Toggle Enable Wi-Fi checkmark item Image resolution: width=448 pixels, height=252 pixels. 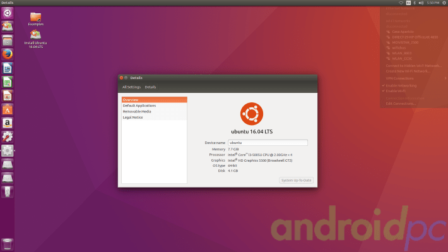394,91
